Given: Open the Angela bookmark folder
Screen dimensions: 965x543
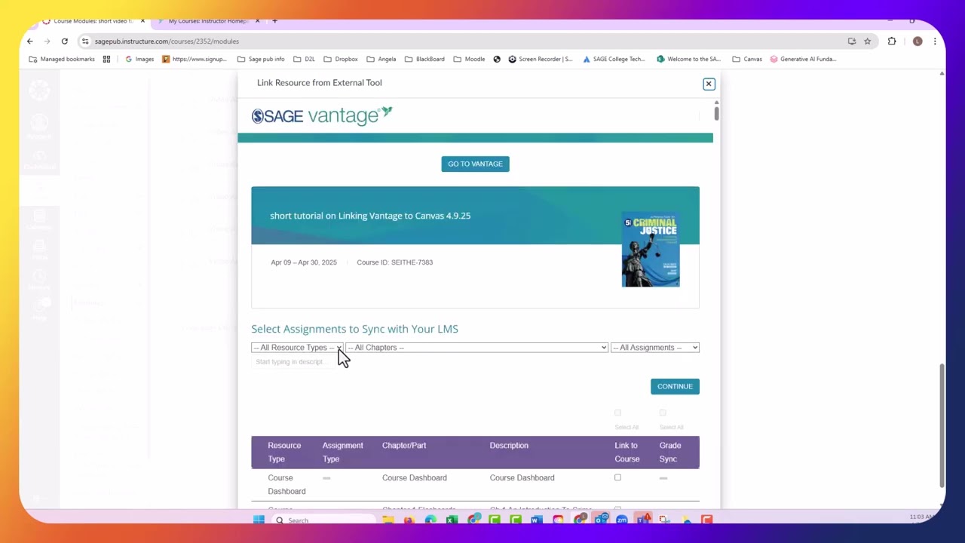Looking at the screenshot, I should click(381, 59).
